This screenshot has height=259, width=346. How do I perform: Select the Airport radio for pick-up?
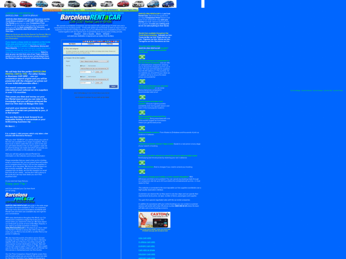(81, 66)
